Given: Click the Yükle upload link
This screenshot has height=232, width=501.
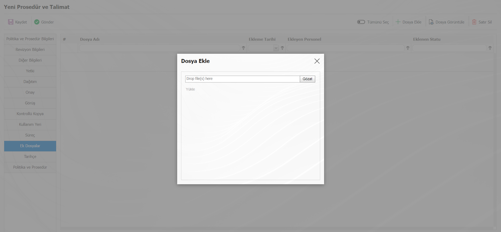Looking at the screenshot, I should (x=190, y=89).
